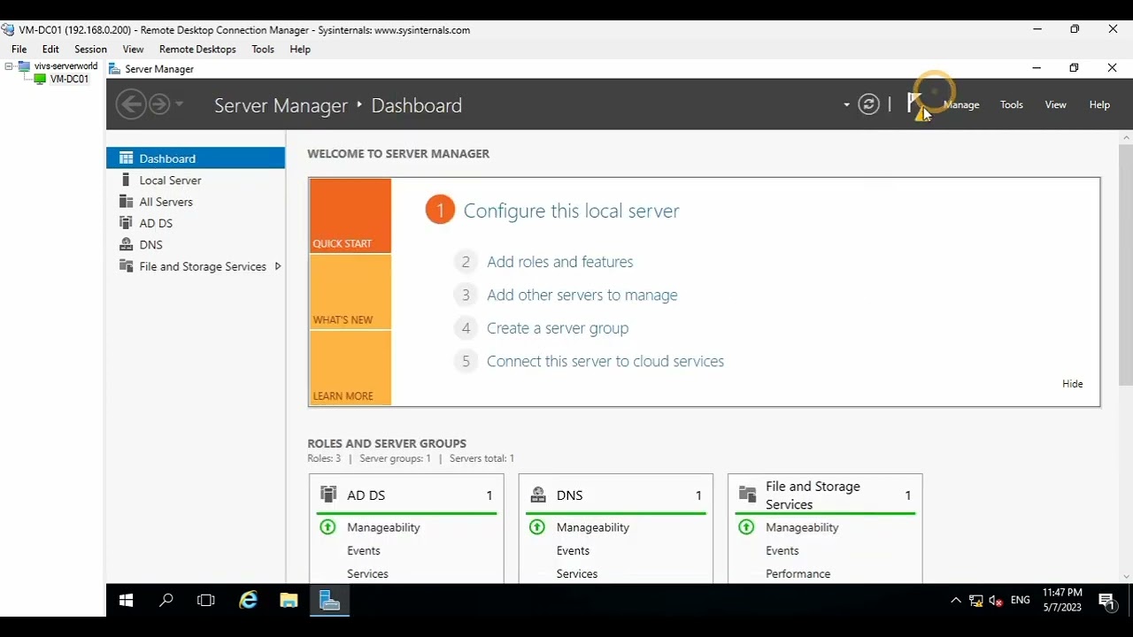Open File and Storage Services tile header
The image size is (1133, 637).
[x=825, y=495]
